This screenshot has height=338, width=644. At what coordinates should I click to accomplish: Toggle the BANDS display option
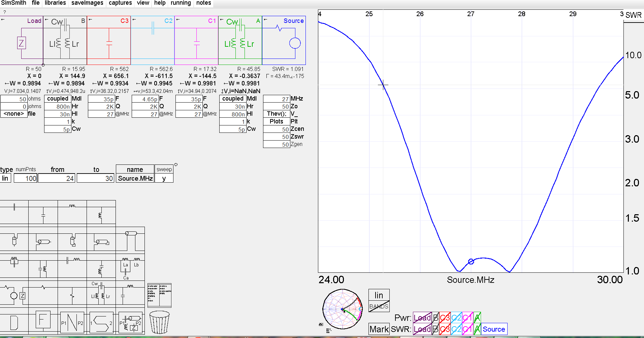pyautogui.click(x=379, y=306)
